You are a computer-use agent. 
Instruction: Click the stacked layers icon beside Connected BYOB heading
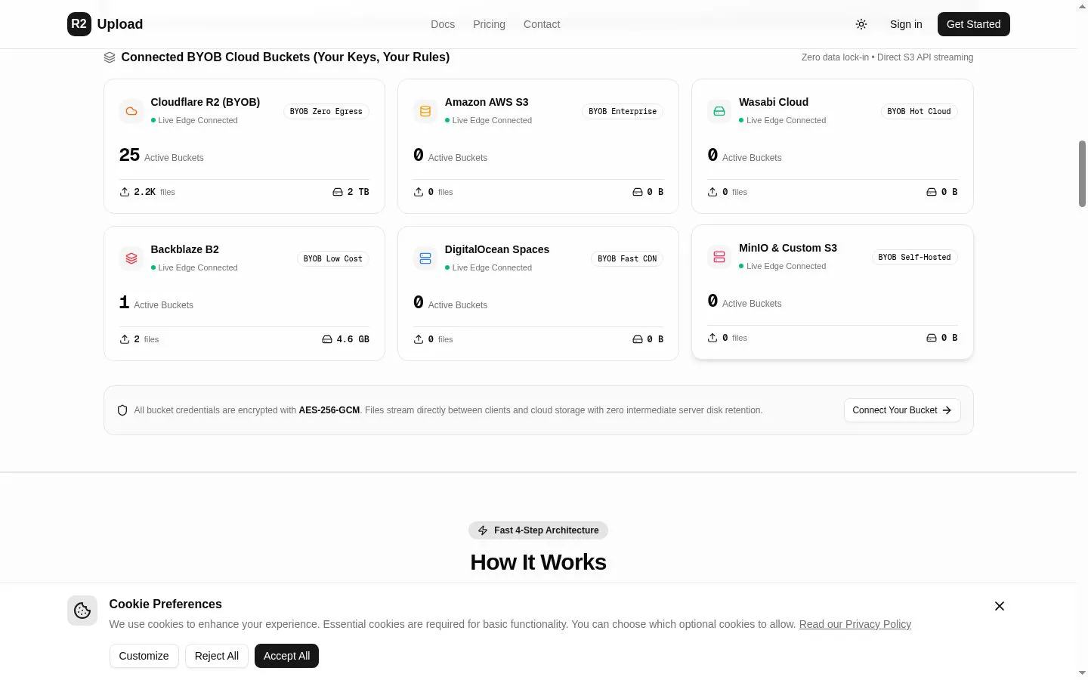click(x=110, y=57)
